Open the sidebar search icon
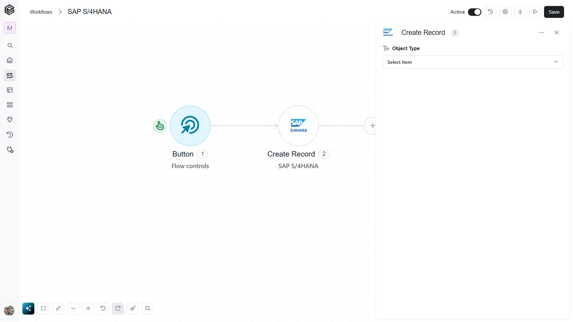The image size is (573, 322). pos(10,45)
